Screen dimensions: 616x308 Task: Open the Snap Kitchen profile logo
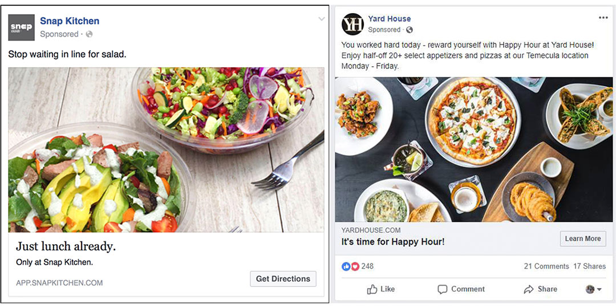(21, 27)
